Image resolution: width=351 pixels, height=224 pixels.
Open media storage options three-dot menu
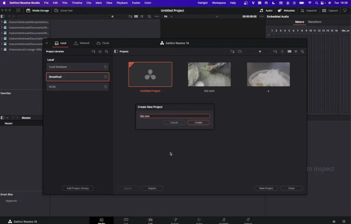(x=157, y=16)
